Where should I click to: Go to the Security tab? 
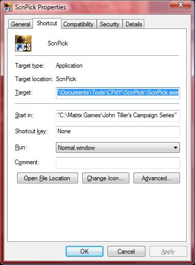tap(110, 24)
